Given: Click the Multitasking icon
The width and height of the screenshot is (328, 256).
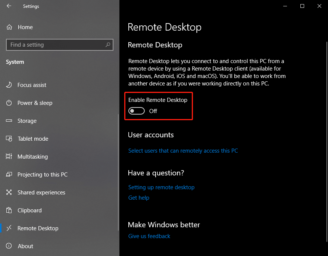Looking at the screenshot, I should click(x=9, y=157).
